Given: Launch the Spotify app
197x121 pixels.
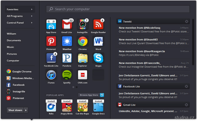Looking at the screenshot, I should pyautogui.click(x=67, y=75).
